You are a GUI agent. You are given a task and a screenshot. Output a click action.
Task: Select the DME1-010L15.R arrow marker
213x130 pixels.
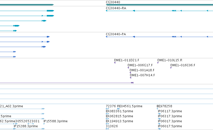(x=158, y=63)
